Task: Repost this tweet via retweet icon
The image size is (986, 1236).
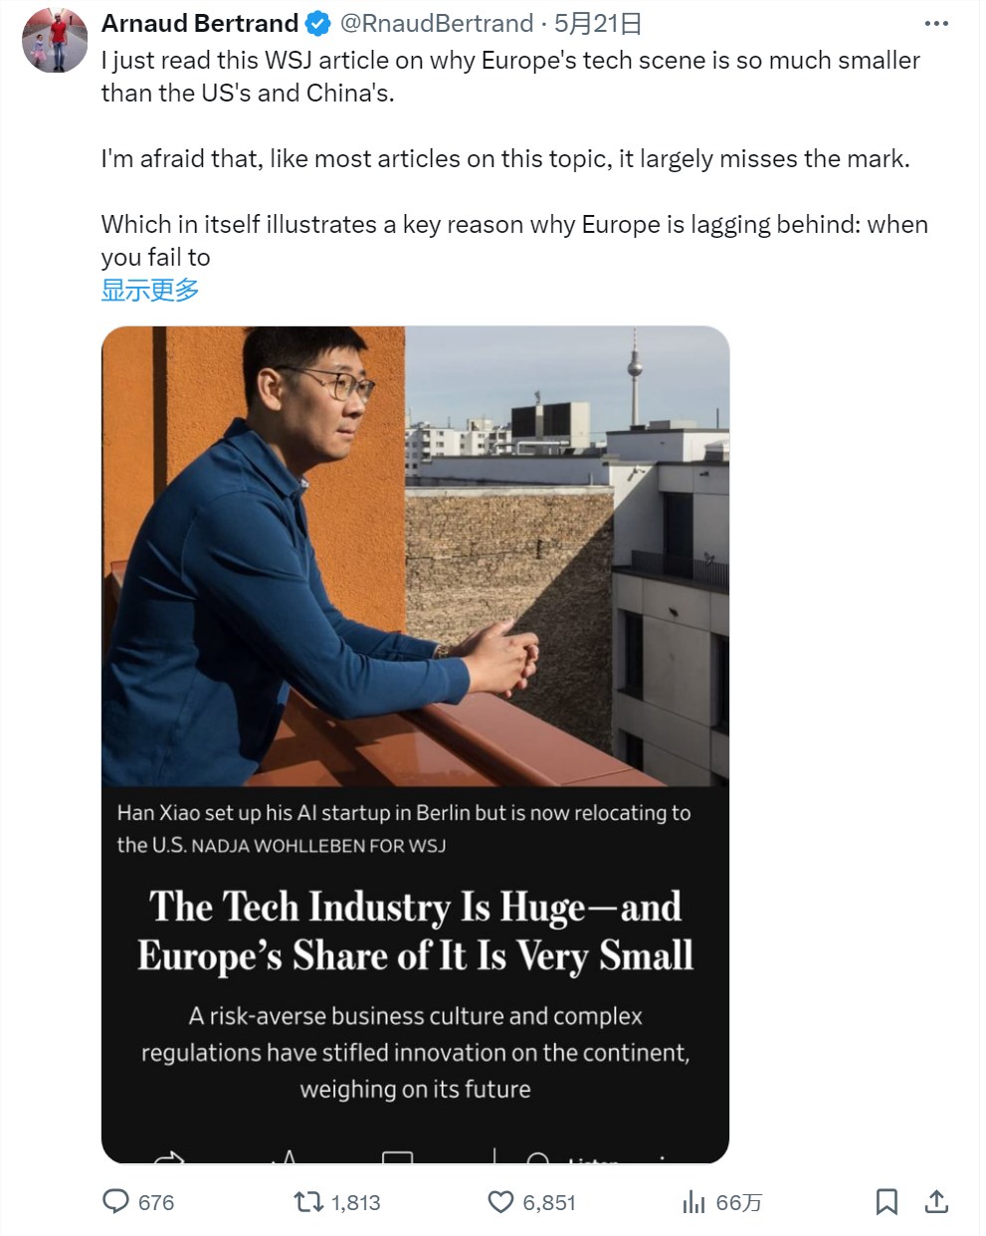Action: 308,1202
